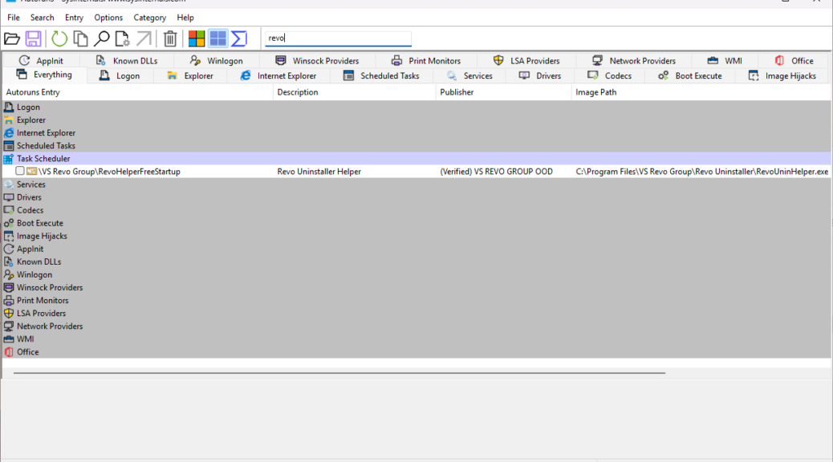Open the Category menu
The image size is (833, 462).
click(x=150, y=18)
